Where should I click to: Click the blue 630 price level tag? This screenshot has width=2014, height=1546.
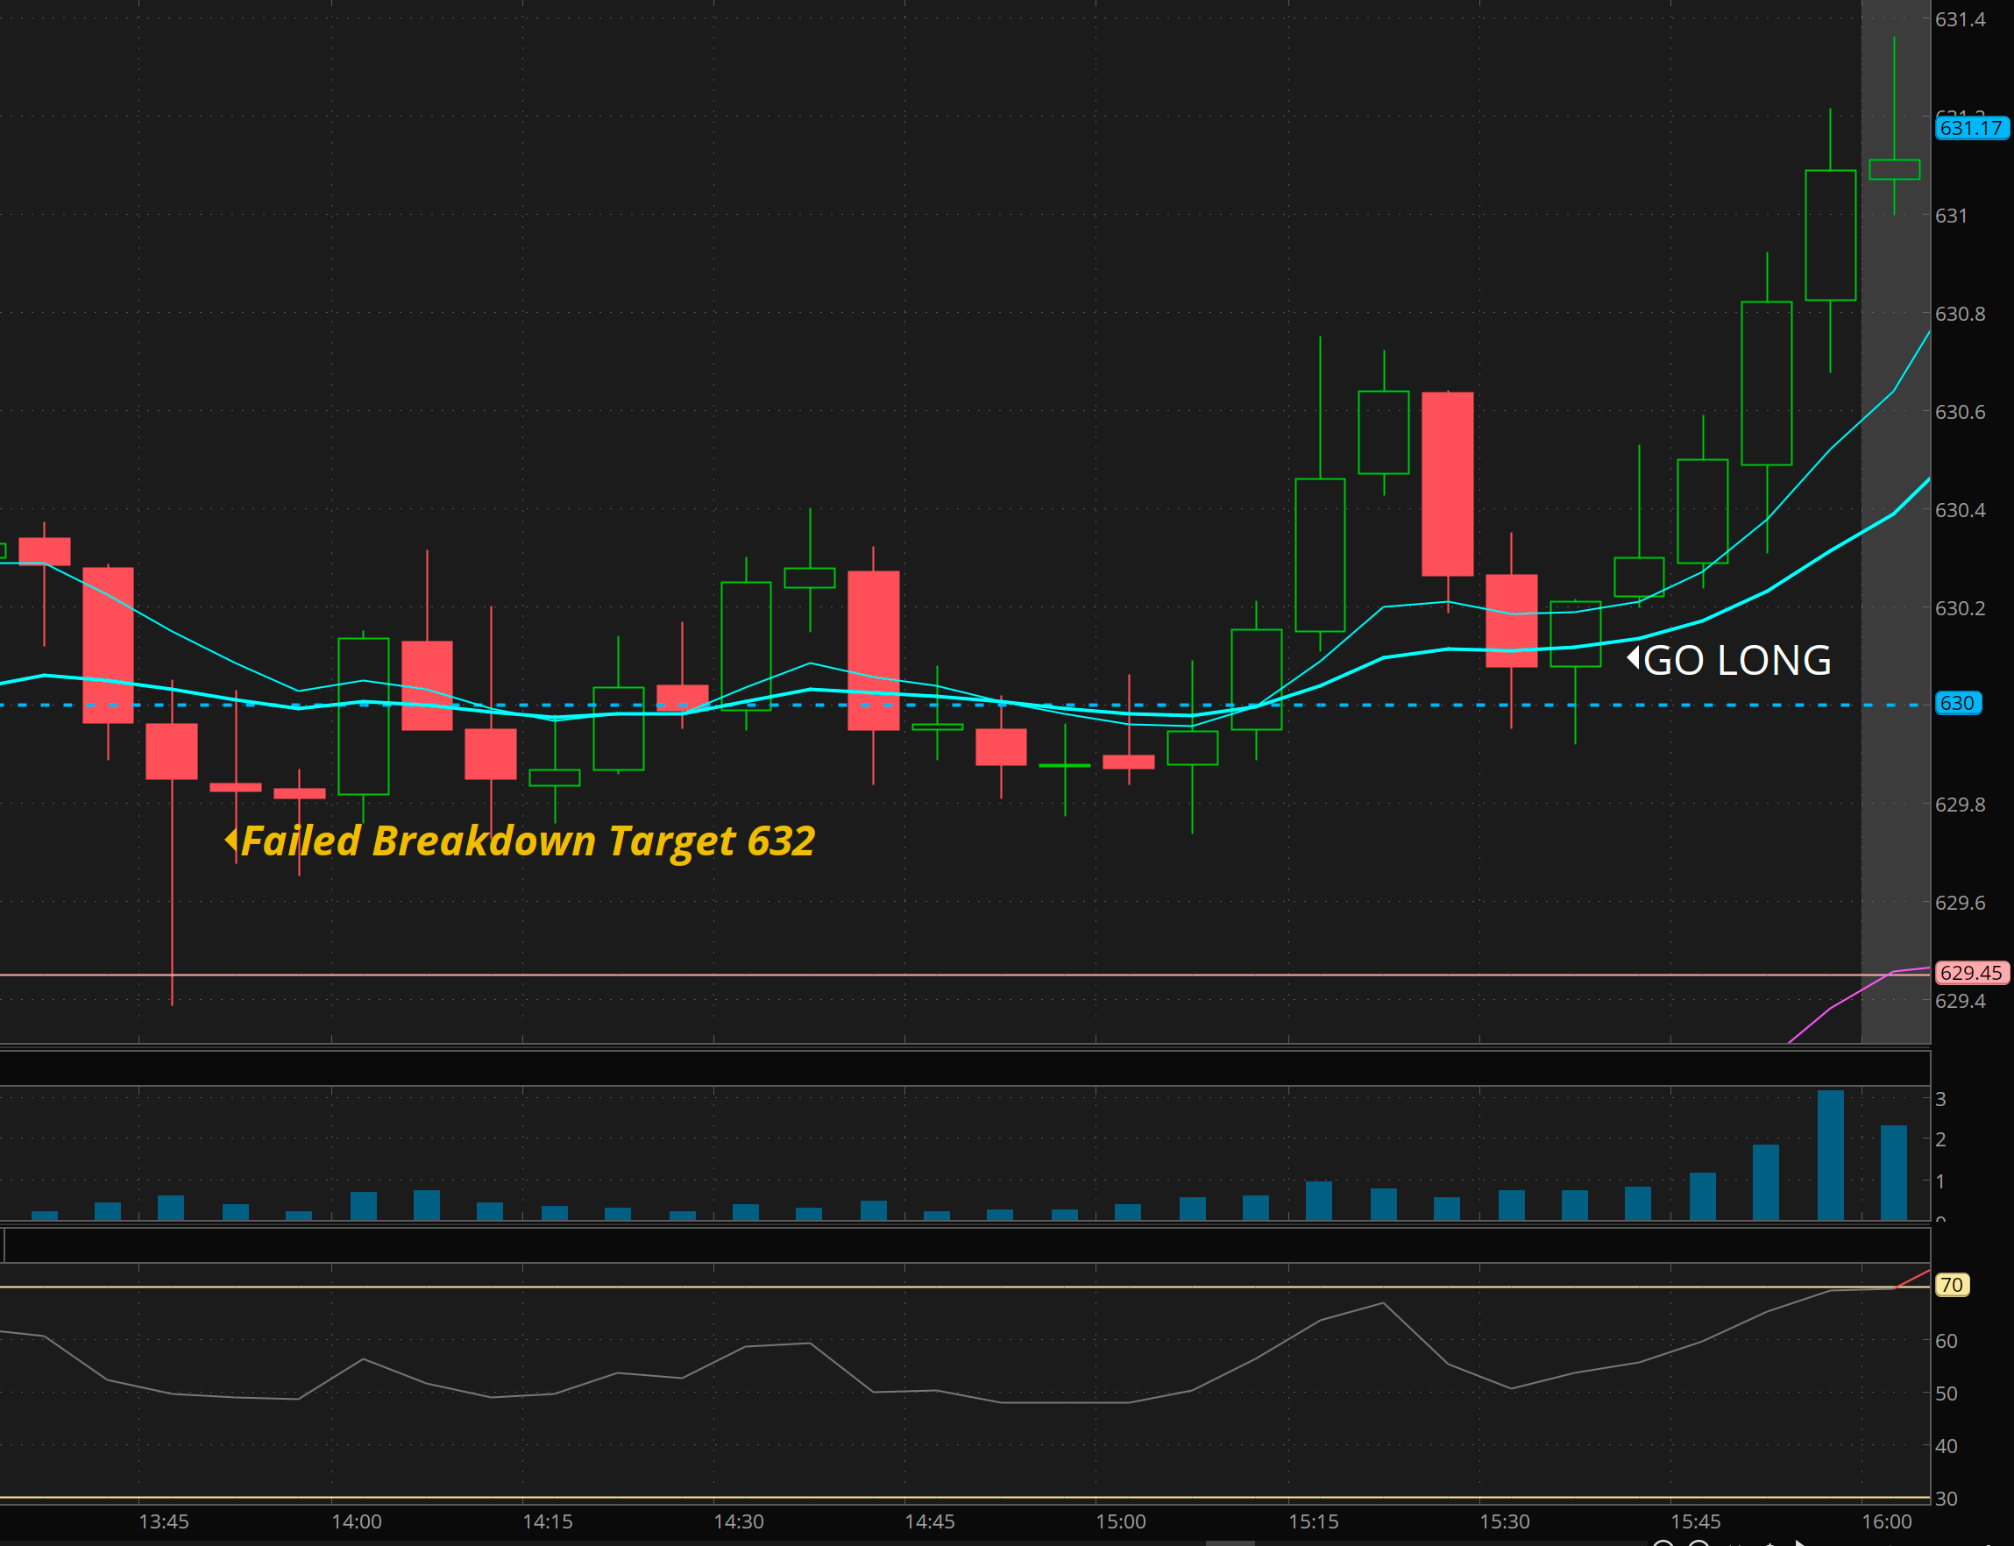[x=1957, y=703]
